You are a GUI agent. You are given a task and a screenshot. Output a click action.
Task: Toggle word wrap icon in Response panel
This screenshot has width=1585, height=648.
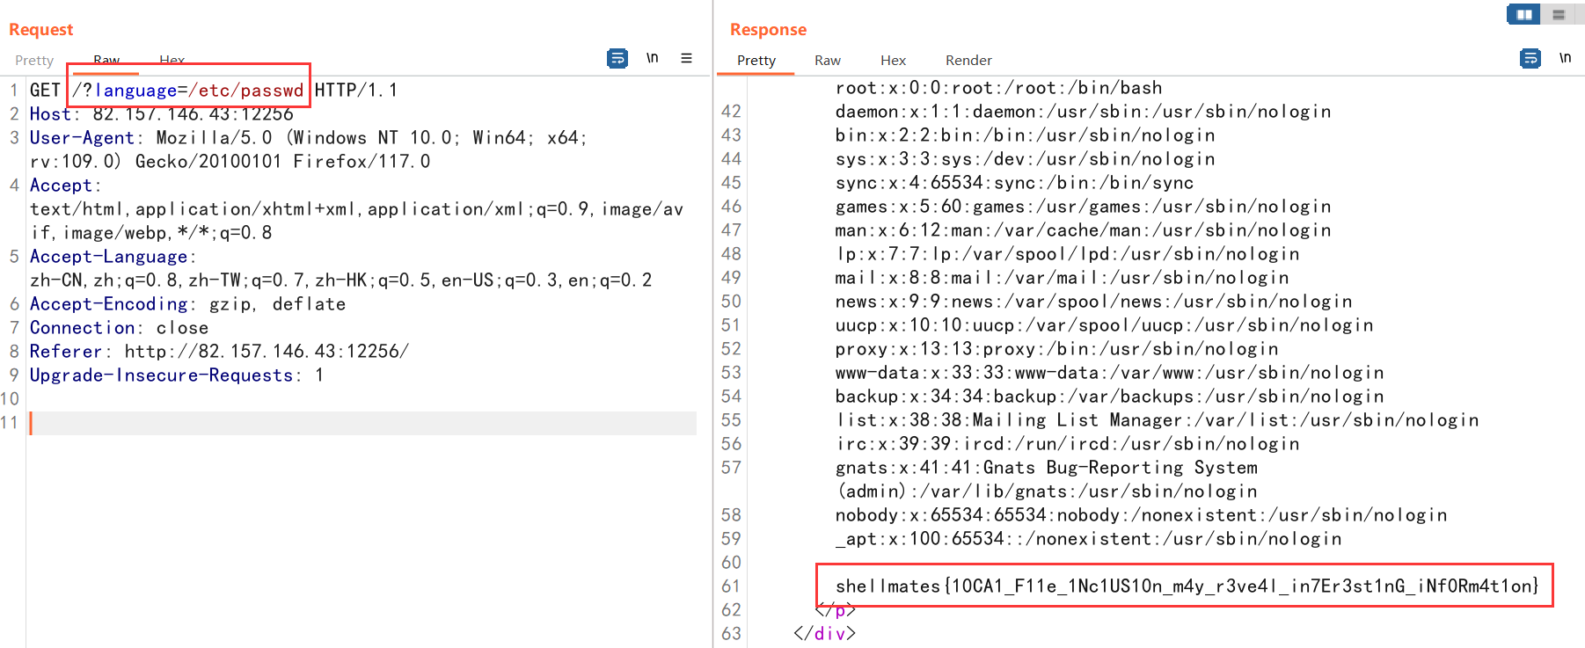pyautogui.click(x=1530, y=58)
